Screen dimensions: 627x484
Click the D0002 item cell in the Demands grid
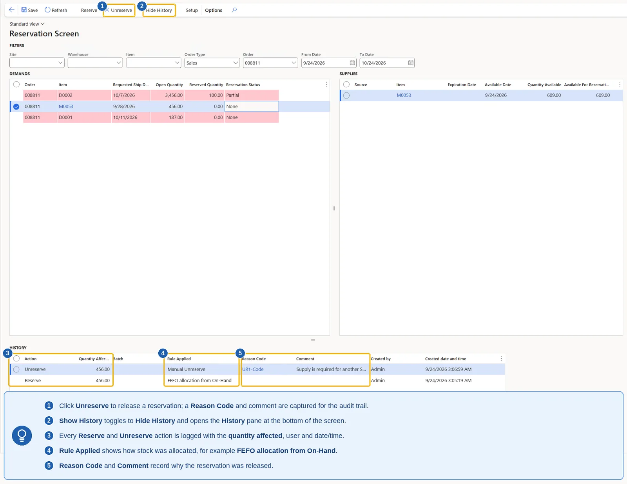pyautogui.click(x=84, y=95)
